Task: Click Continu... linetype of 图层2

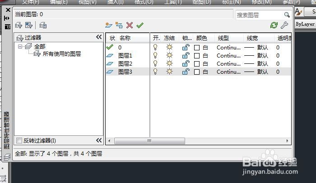Action: click(x=228, y=64)
